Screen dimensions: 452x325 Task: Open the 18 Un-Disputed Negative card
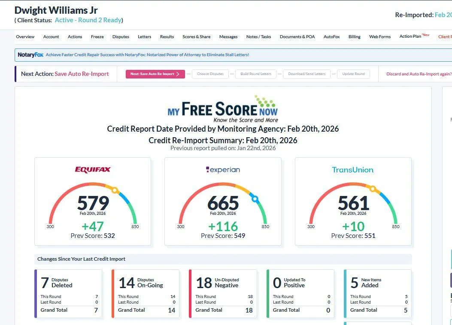pos(223,294)
